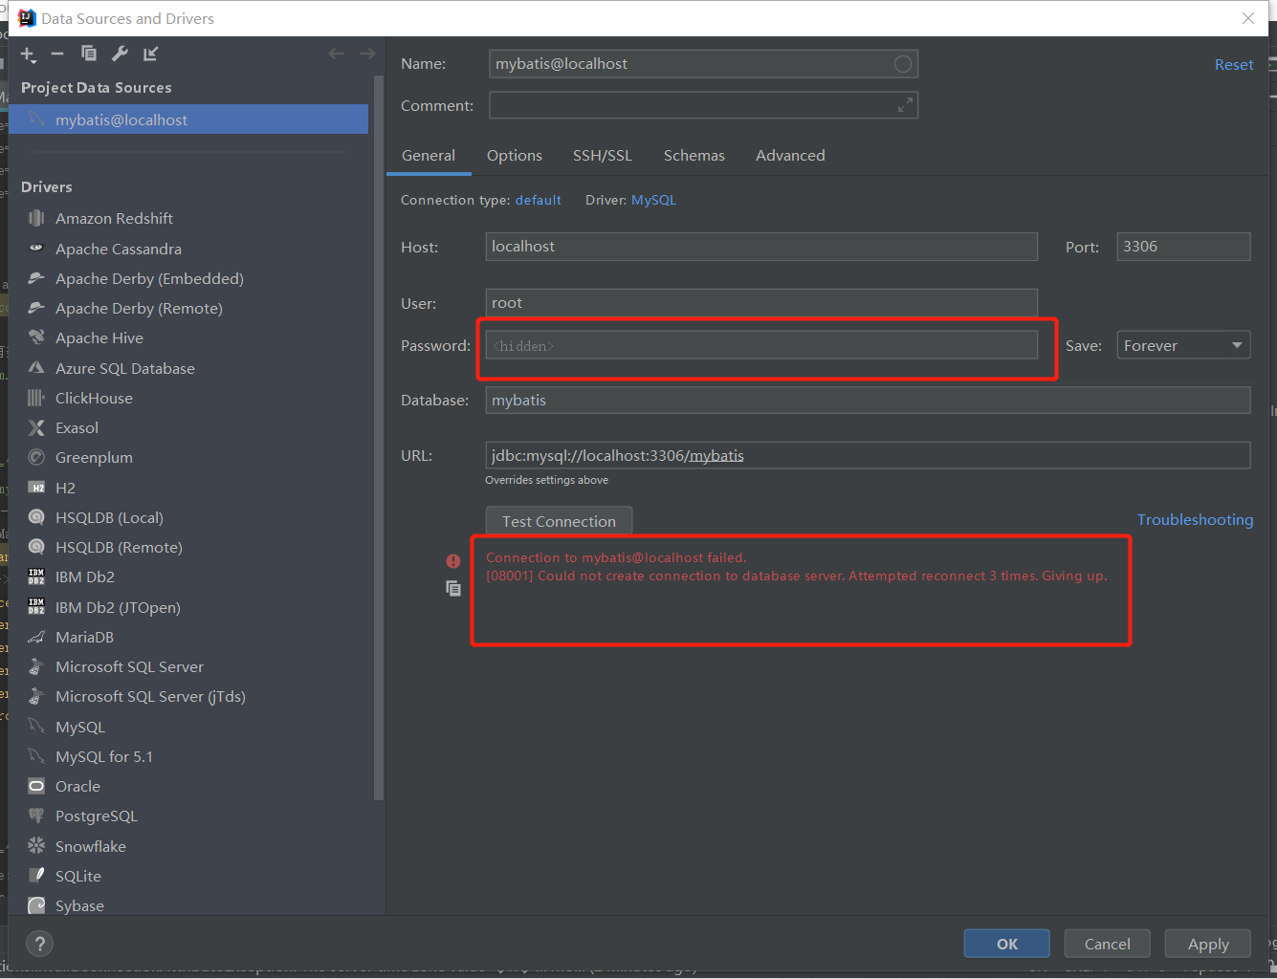The width and height of the screenshot is (1277, 979).
Task: Click the Port input field
Action: click(1183, 247)
